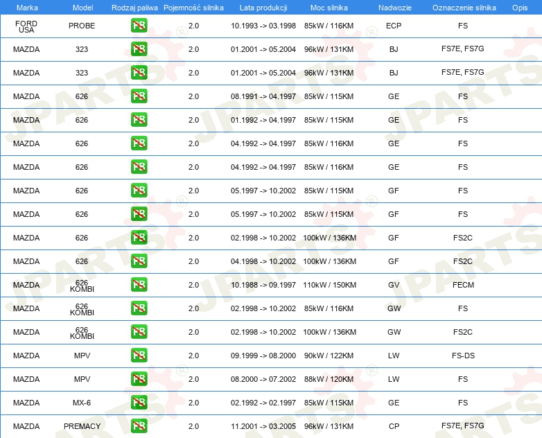The image size is (542, 438).
Task: Click fuel icon in the MPV 88kW row
Action: [x=139, y=378]
